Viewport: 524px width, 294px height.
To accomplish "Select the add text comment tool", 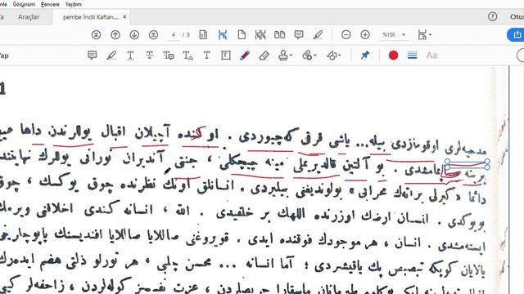I will click(x=207, y=56).
